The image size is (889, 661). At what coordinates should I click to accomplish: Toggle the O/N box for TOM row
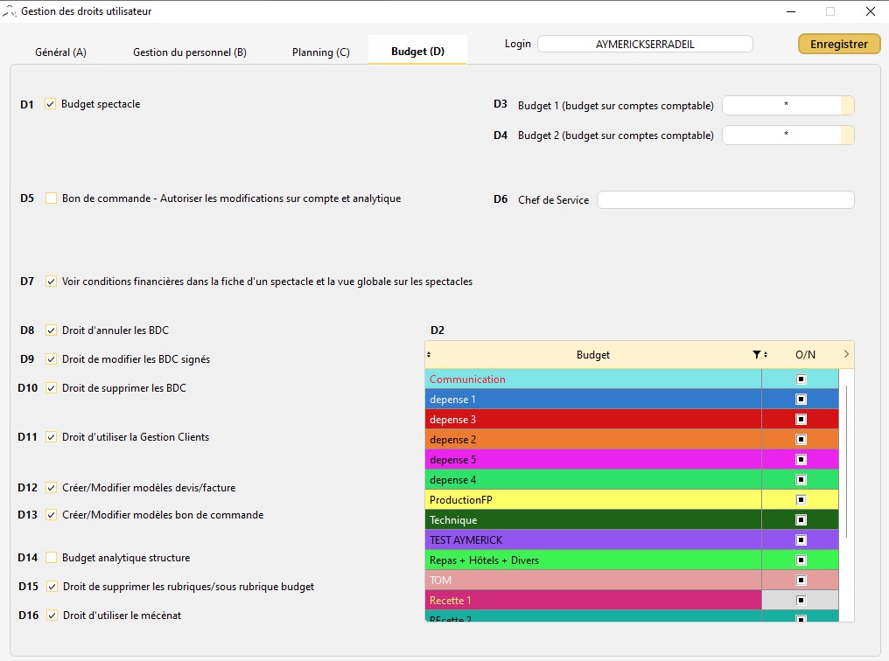coord(801,581)
